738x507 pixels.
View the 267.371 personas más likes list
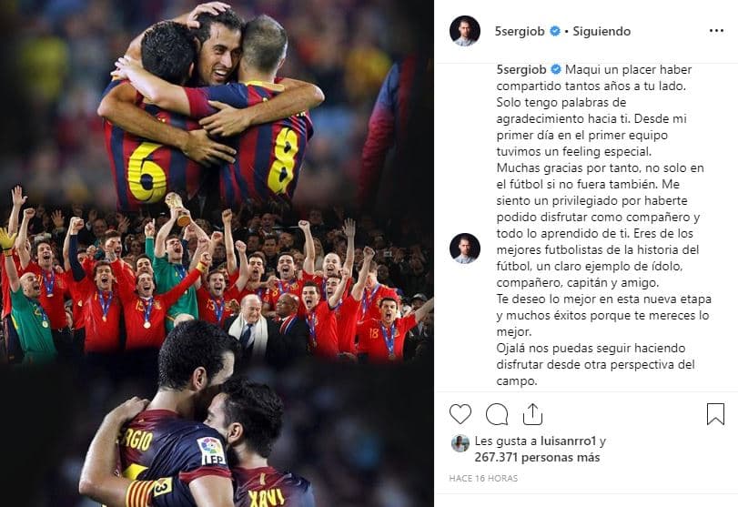(x=537, y=457)
